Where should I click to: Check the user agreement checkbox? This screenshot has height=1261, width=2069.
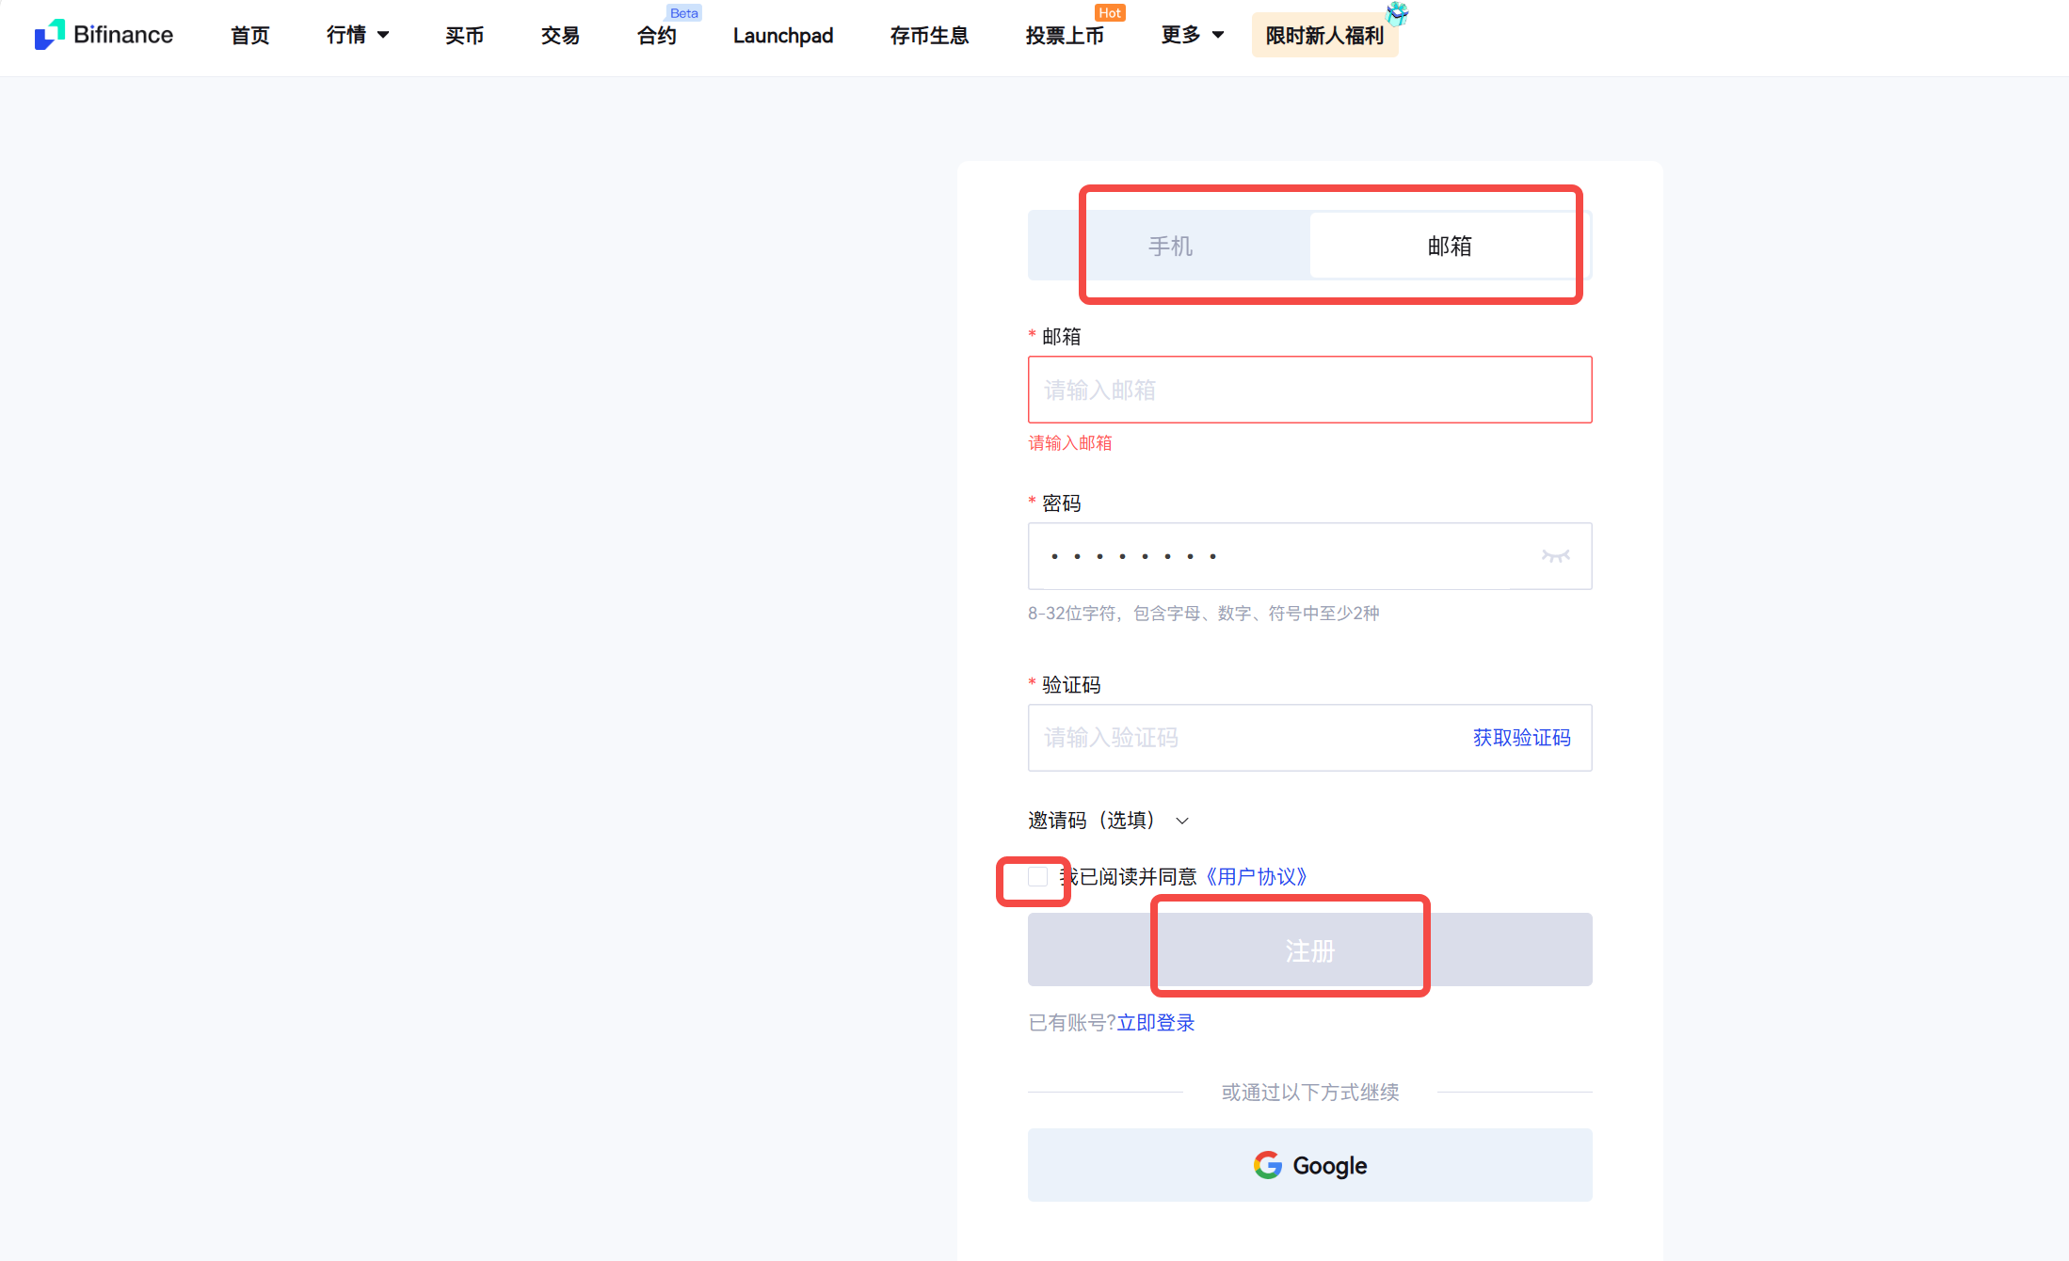pyautogui.click(x=1037, y=877)
